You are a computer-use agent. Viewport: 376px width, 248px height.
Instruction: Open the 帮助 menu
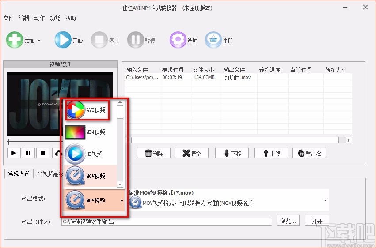pos(70,18)
